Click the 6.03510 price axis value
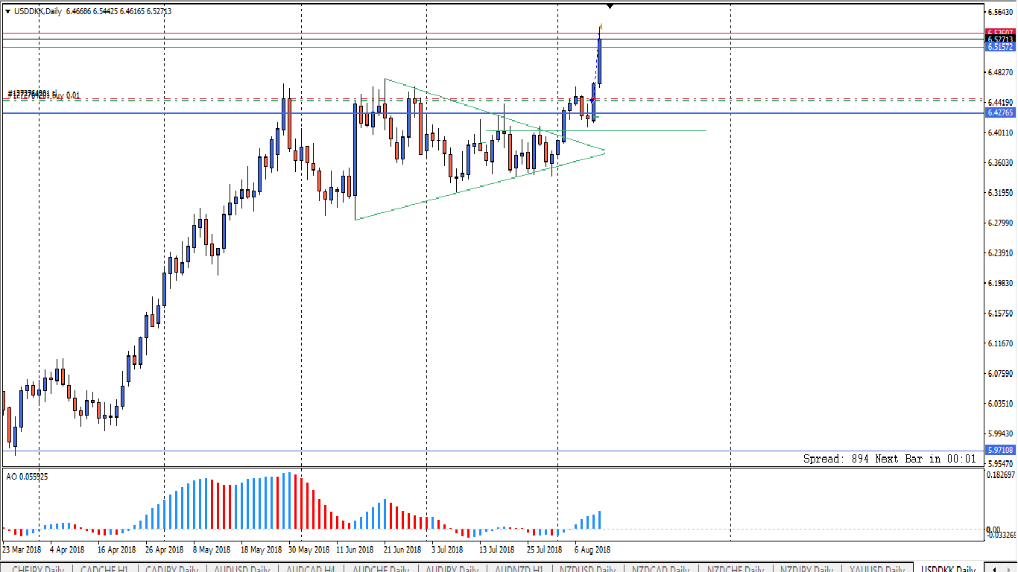This screenshot has width=1018, height=572. [x=1000, y=404]
